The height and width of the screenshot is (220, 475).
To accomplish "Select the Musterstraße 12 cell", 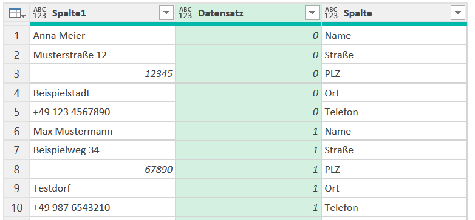I will point(103,55).
